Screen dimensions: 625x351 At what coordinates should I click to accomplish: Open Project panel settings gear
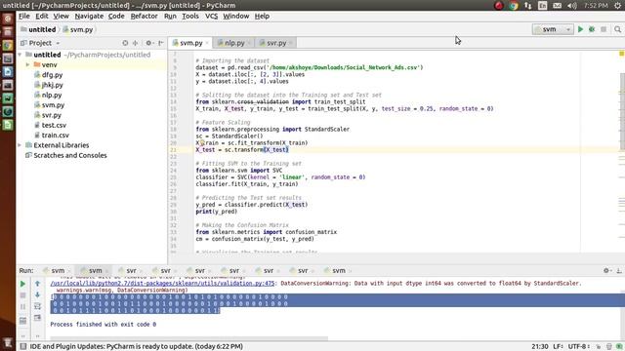tap(149, 43)
